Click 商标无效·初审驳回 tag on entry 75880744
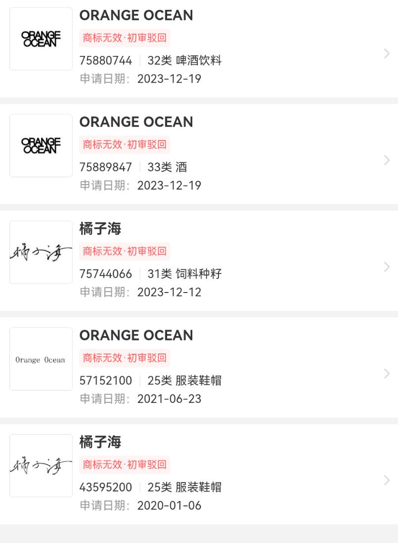The width and height of the screenshot is (398, 543). pyautogui.click(x=125, y=38)
